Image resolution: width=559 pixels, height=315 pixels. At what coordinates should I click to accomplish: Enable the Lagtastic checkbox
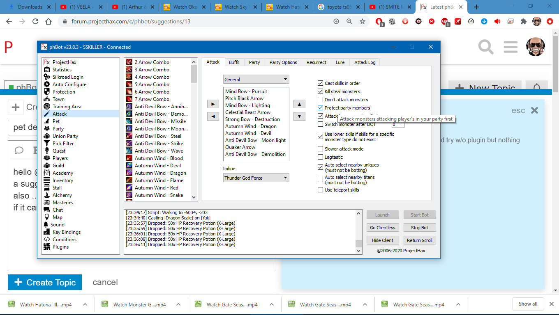click(321, 157)
